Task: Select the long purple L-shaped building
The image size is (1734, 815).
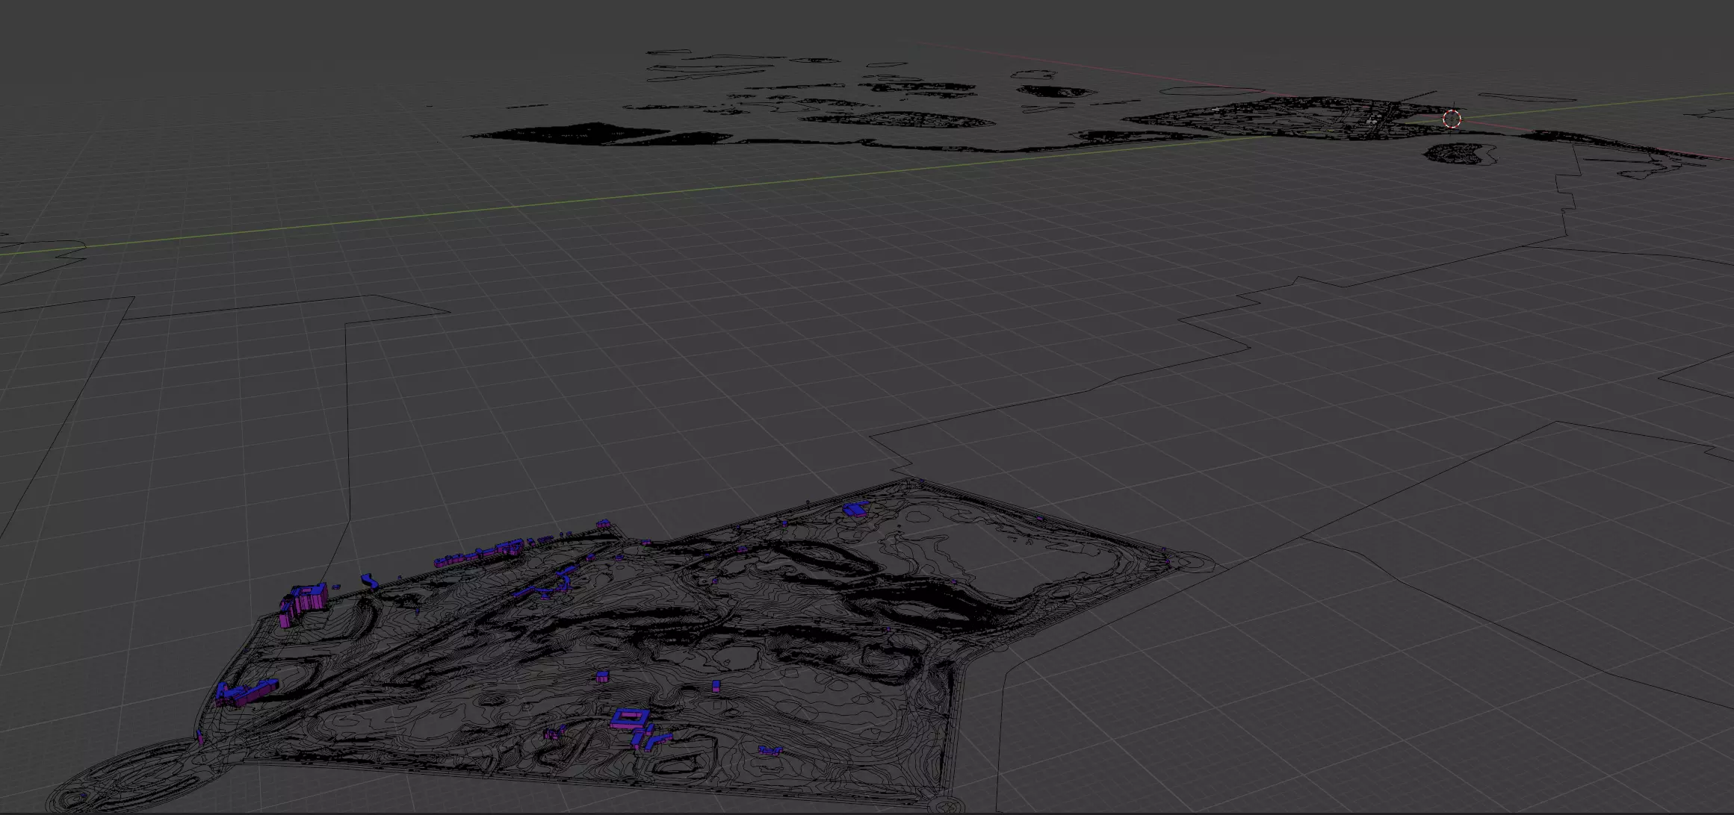Action: (246, 692)
